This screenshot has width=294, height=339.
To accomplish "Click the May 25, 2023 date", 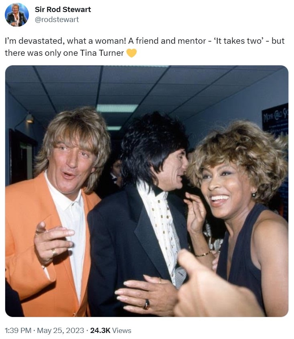I will click(x=61, y=330).
